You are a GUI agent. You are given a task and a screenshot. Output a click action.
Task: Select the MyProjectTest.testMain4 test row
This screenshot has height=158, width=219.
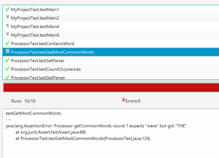tap(111, 27)
